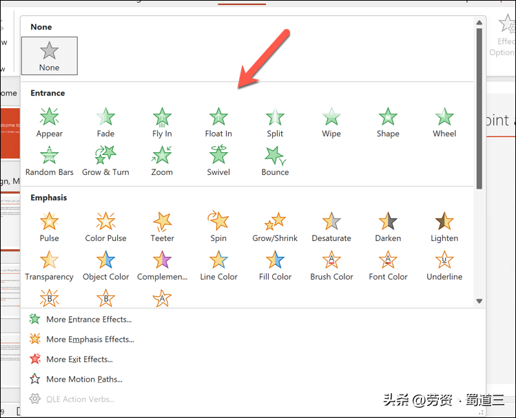Viewport: 516px width, 418px height.
Task: Select the Complementary Color emphasis effect
Action: point(162,266)
